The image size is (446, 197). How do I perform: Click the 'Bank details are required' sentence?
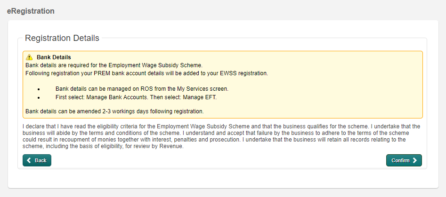coord(114,65)
